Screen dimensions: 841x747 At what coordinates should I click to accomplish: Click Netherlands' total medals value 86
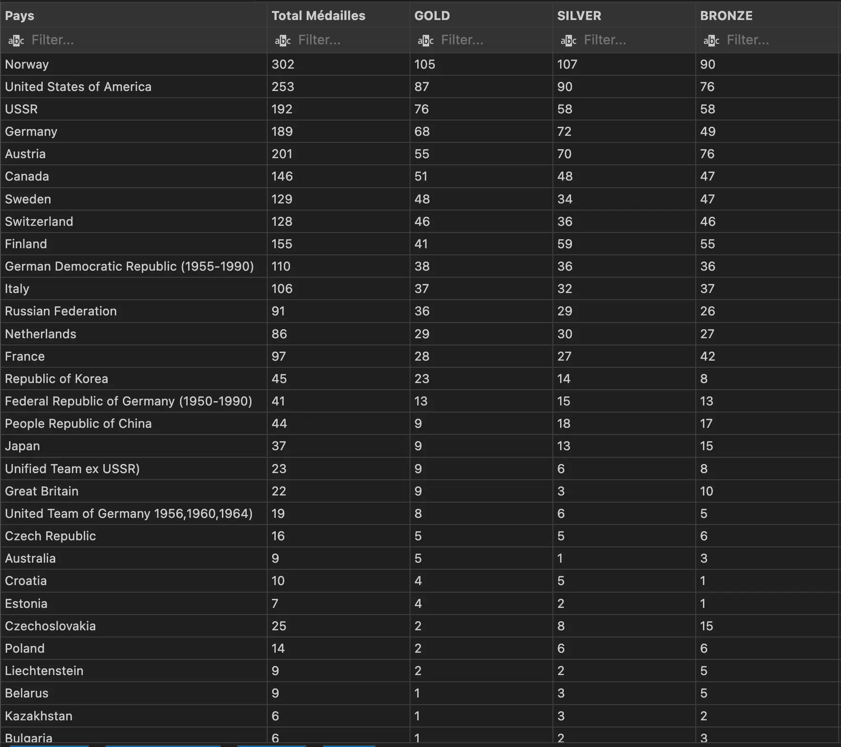[x=279, y=334]
